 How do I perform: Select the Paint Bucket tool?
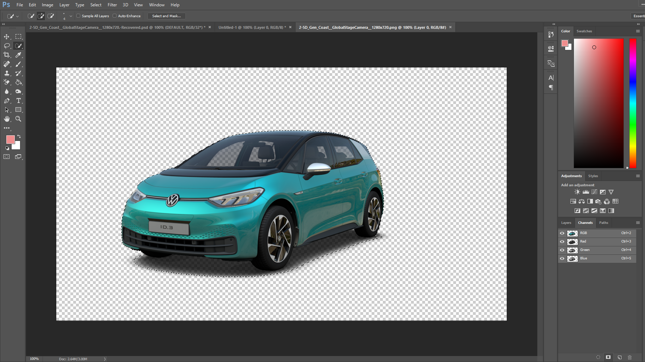tap(18, 82)
